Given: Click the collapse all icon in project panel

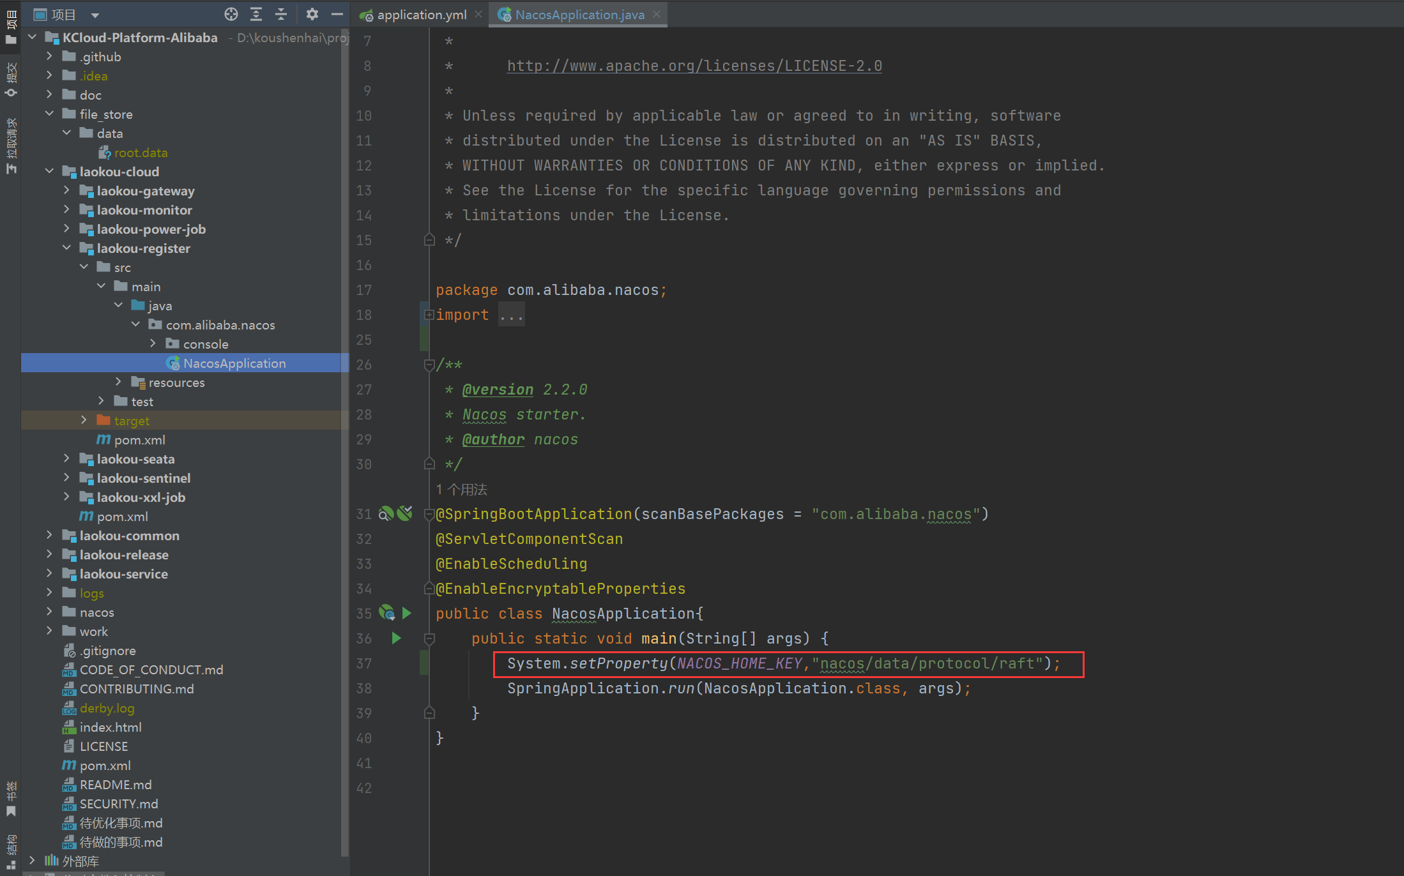Looking at the screenshot, I should pos(281,14).
